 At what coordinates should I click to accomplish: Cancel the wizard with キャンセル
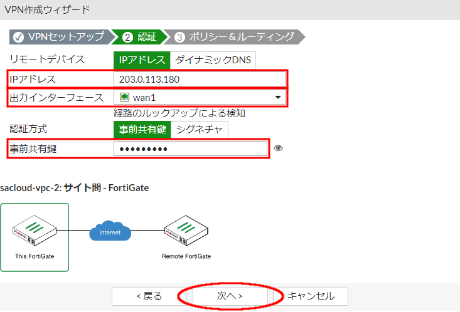(x=311, y=296)
